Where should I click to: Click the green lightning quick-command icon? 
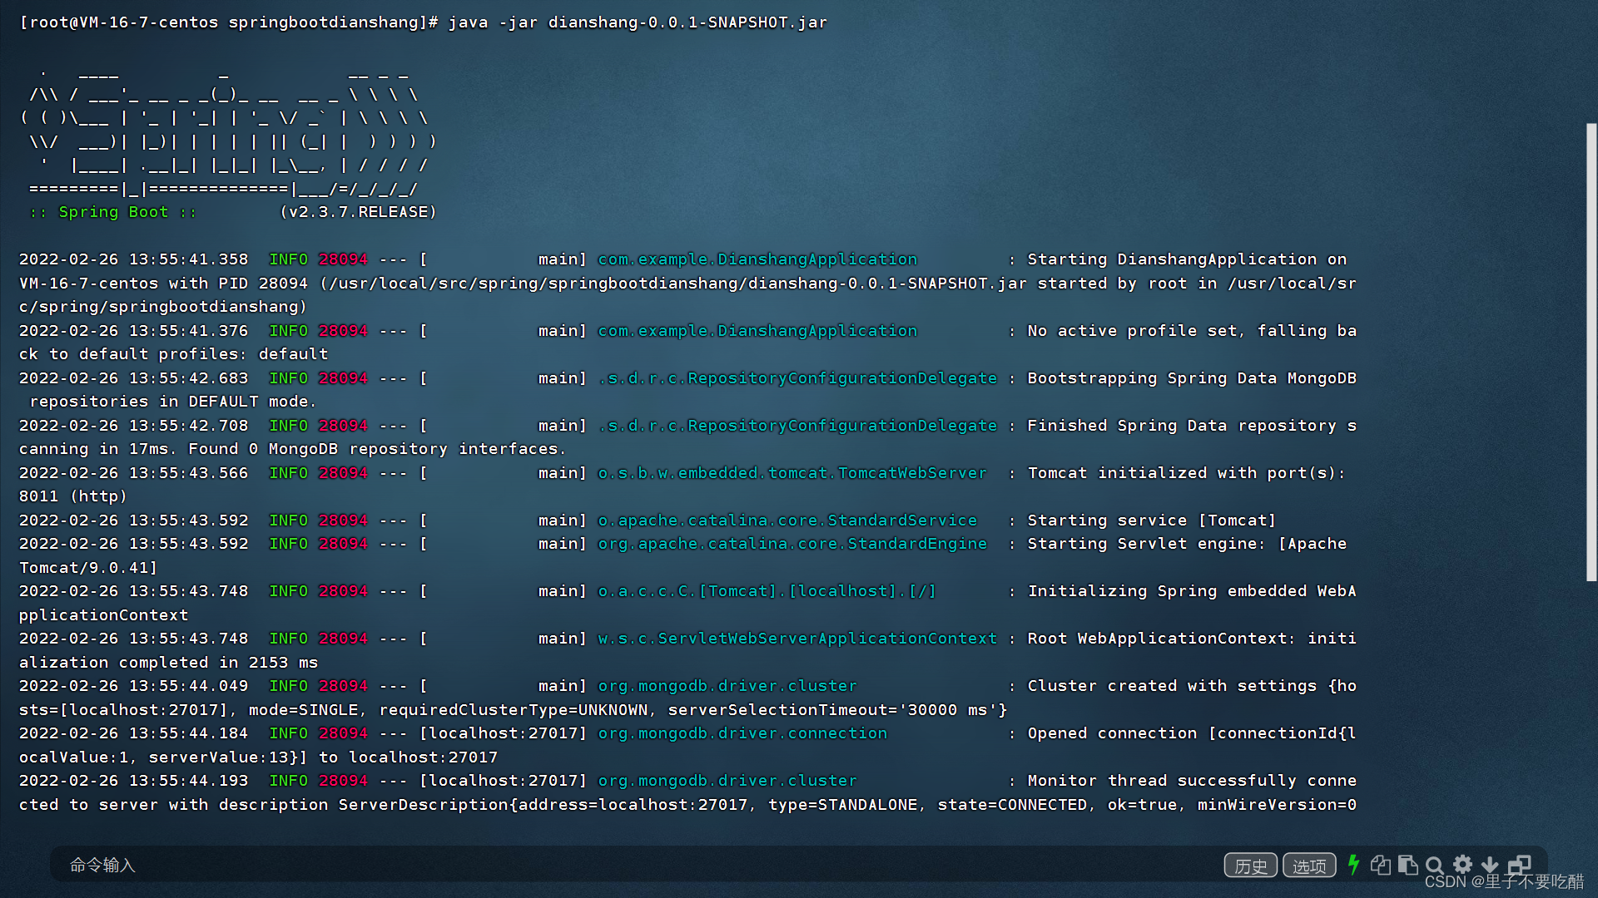point(1354,865)
